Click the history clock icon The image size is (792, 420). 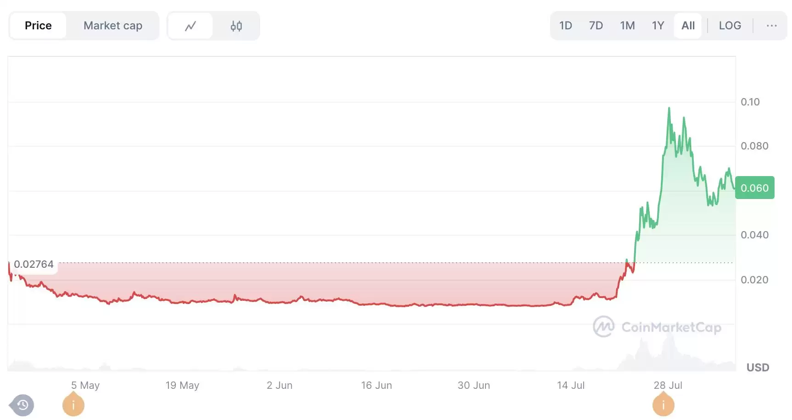tap(22, 405)
